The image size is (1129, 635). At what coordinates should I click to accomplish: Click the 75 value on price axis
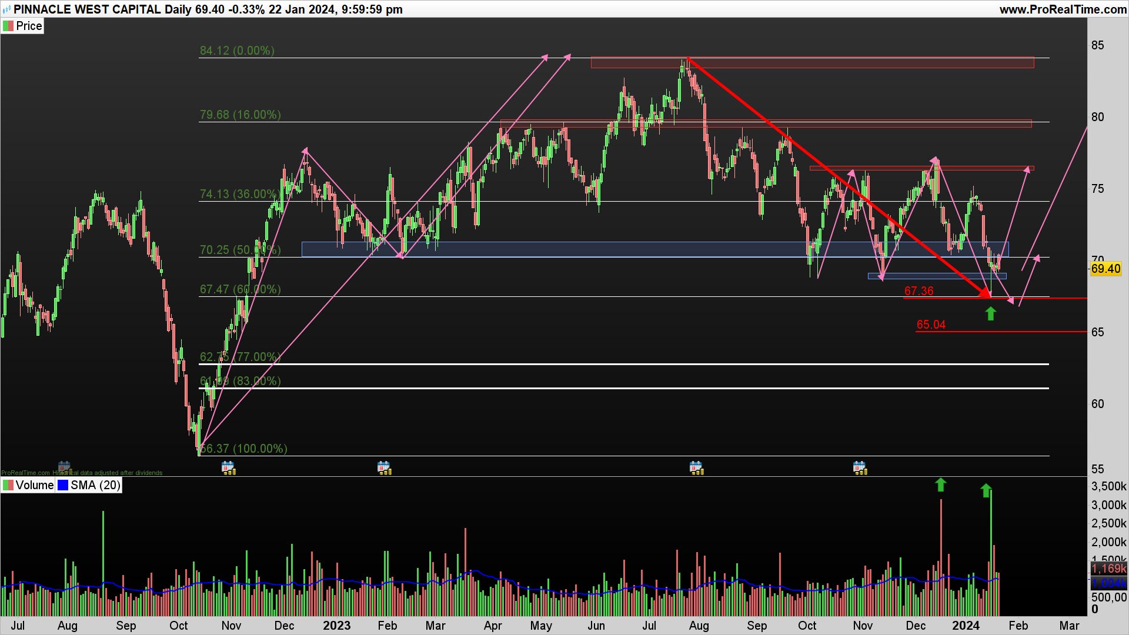pyautogui.click(x=1097, y=189)
